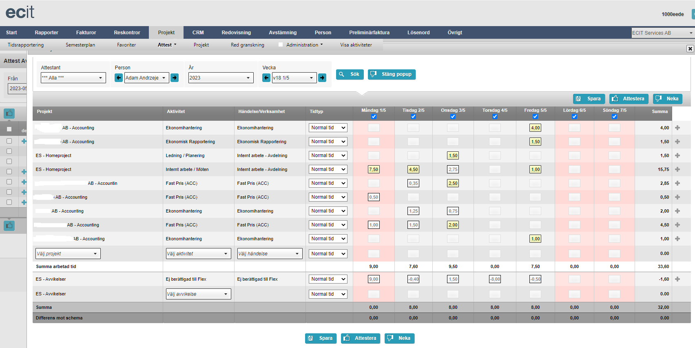The image size is (695, 348).
Task: Add row plus for 2,85 sum row
Action: [677, 183]
